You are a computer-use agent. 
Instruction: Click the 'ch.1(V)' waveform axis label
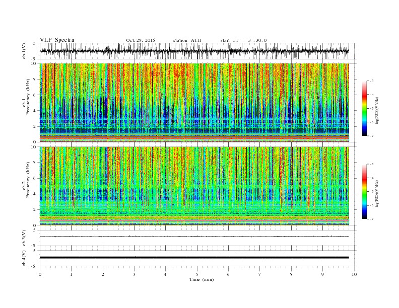click(24, 51)
